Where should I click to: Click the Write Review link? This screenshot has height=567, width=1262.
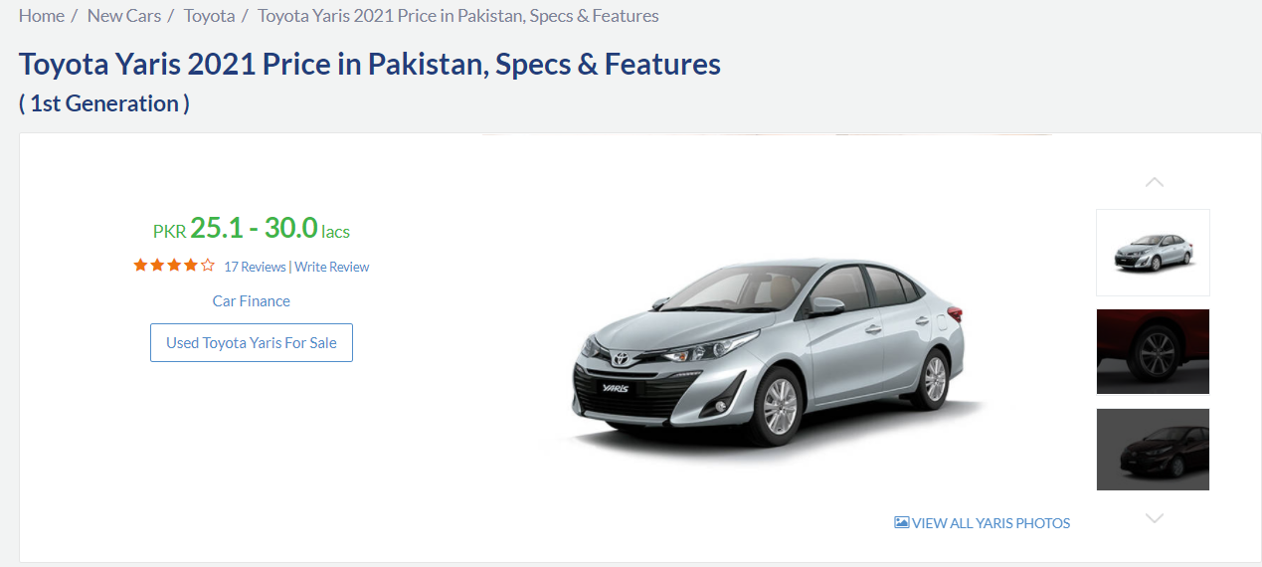(332, 267)
